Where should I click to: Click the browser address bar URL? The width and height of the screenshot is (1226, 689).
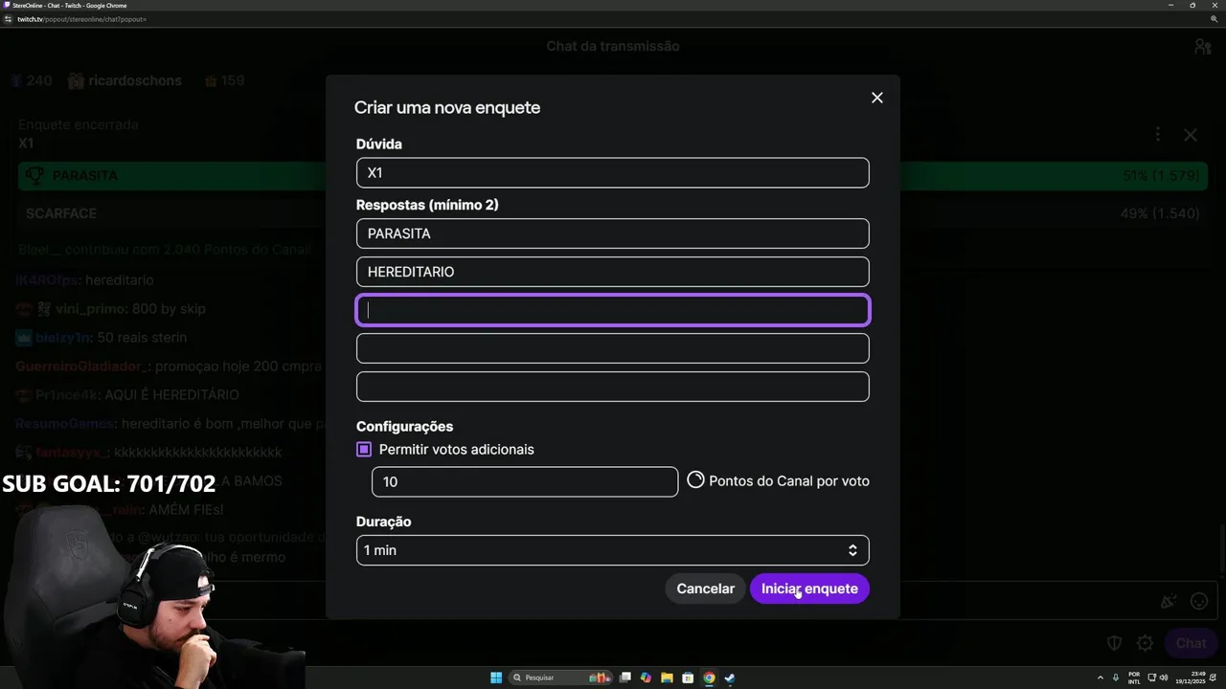click(x=81, y=19)
